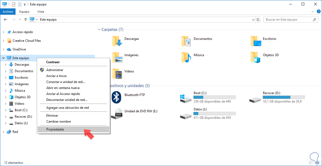Switch to the Vista ribbon tab
The height and width of the screenshot is (166, 322).
tap(41, 12)
